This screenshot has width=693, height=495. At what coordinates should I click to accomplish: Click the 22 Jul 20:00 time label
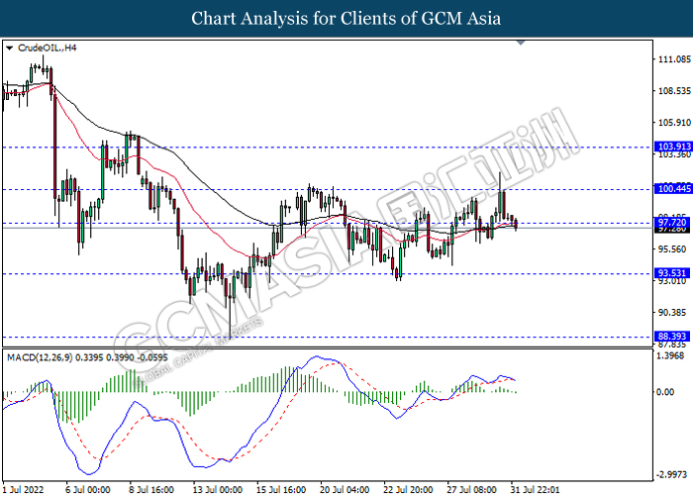408,490
